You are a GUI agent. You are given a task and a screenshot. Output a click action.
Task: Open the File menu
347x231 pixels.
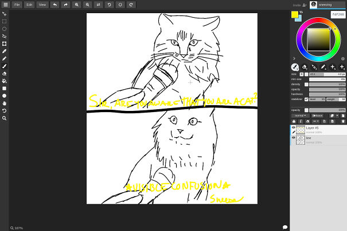pos(17,5)
